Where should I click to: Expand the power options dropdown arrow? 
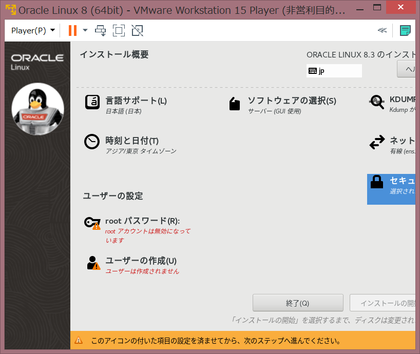pyautogui.click(x=85, y=30)
